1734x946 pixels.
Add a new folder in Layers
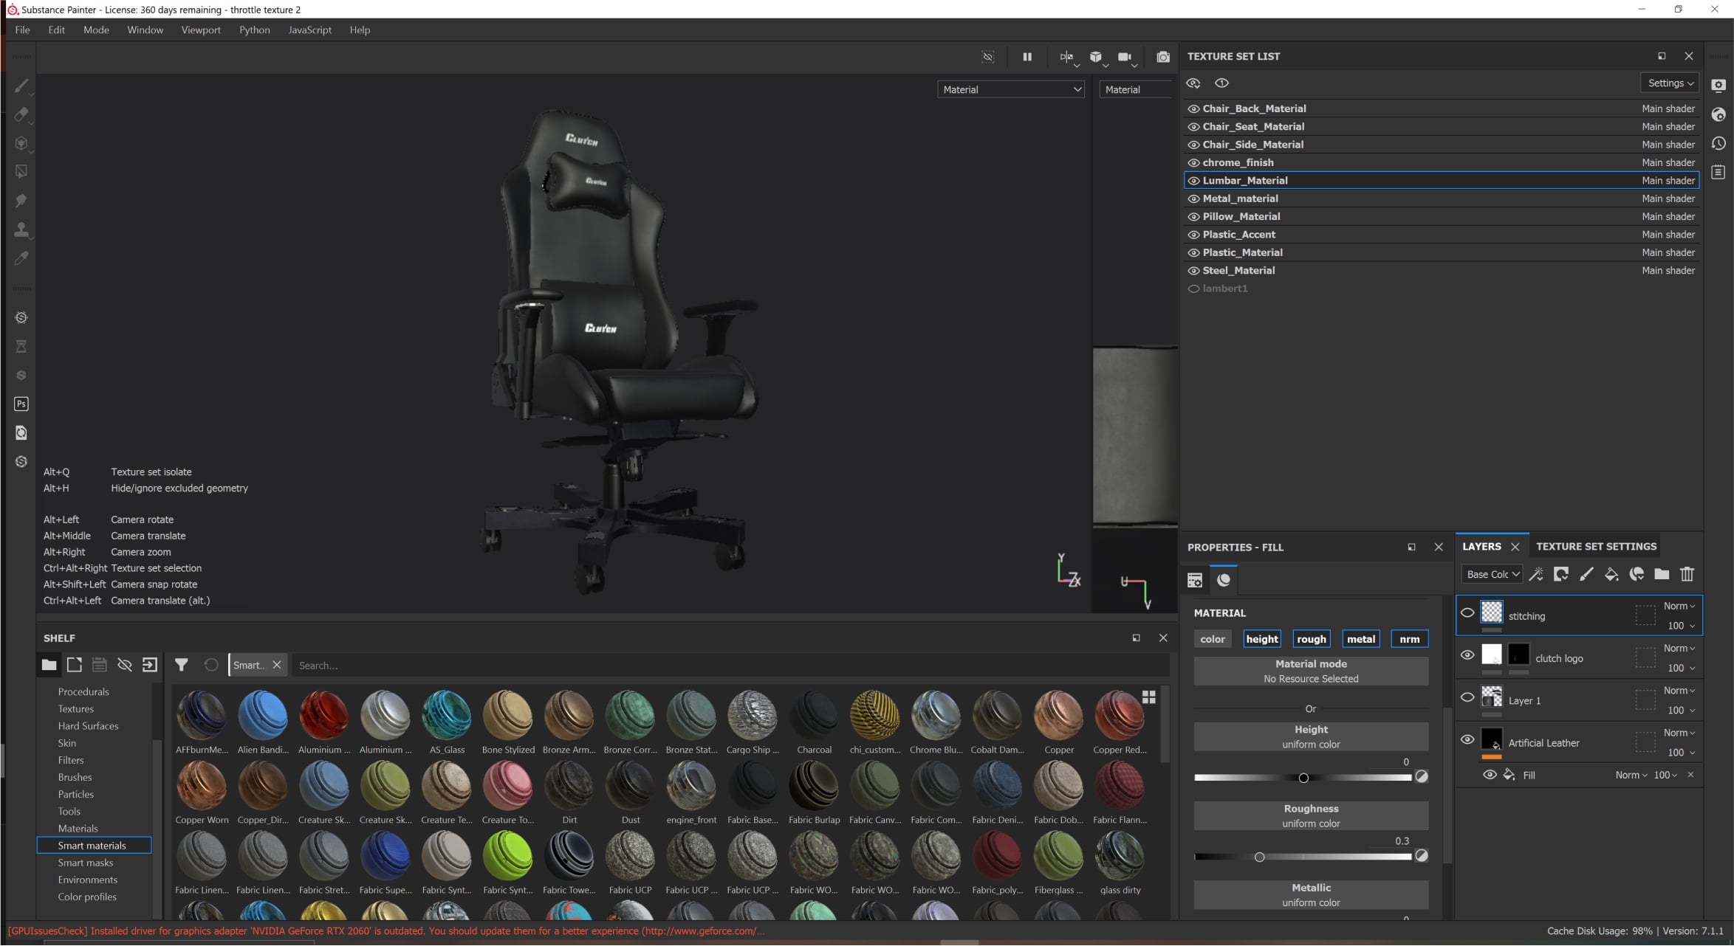pos(1662,575)
